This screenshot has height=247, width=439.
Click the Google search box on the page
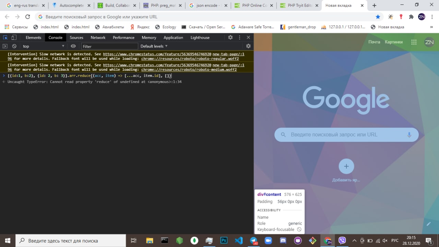346,135
